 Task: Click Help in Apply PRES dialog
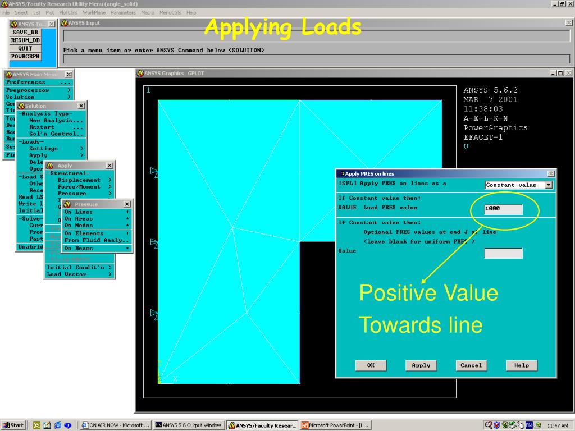click(522, 365)
